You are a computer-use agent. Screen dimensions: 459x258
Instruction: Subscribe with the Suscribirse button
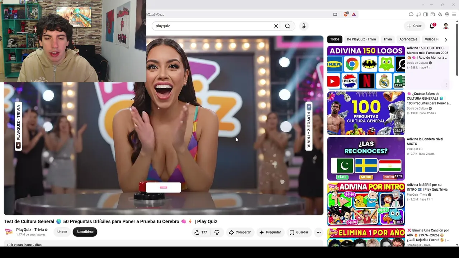pos(85,232)
